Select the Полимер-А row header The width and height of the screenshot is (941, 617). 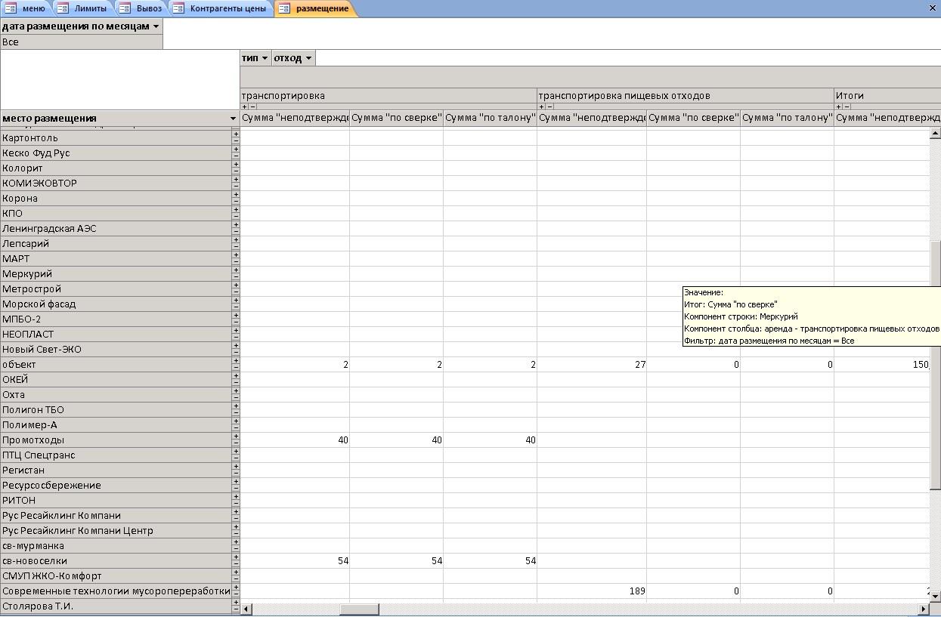click(x=116, y=425)
